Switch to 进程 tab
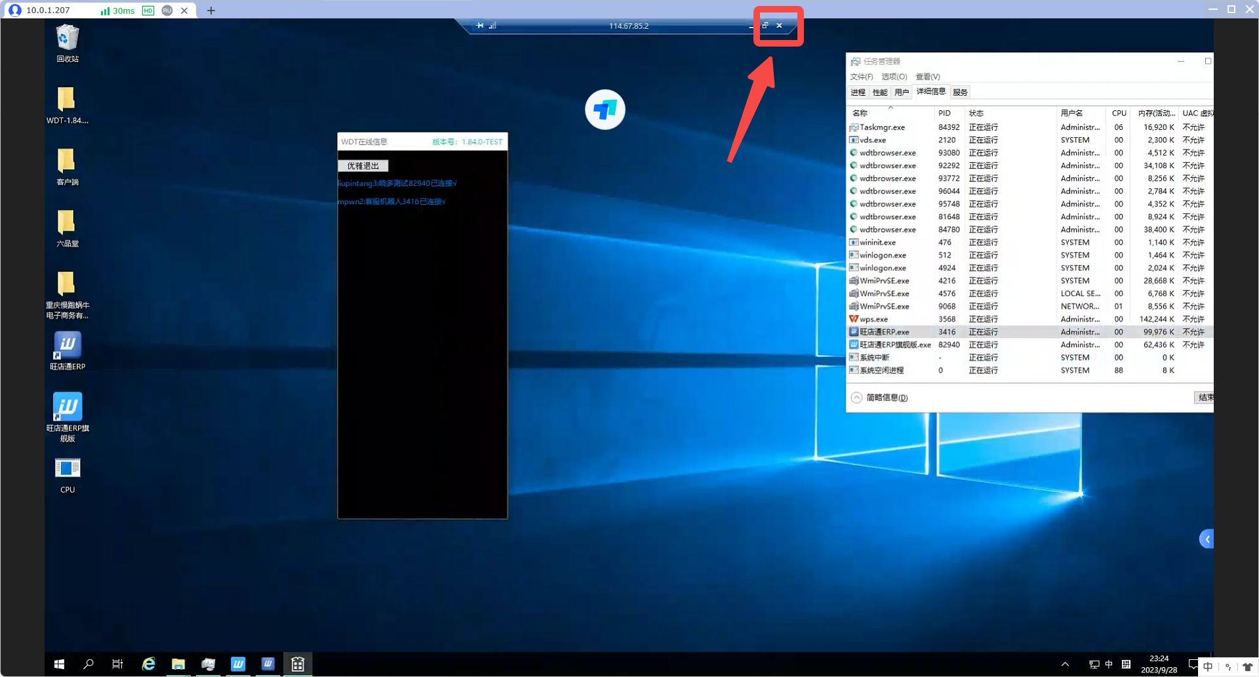The width and height of the screenshot is (1259, 677). (x=858, y=92)
